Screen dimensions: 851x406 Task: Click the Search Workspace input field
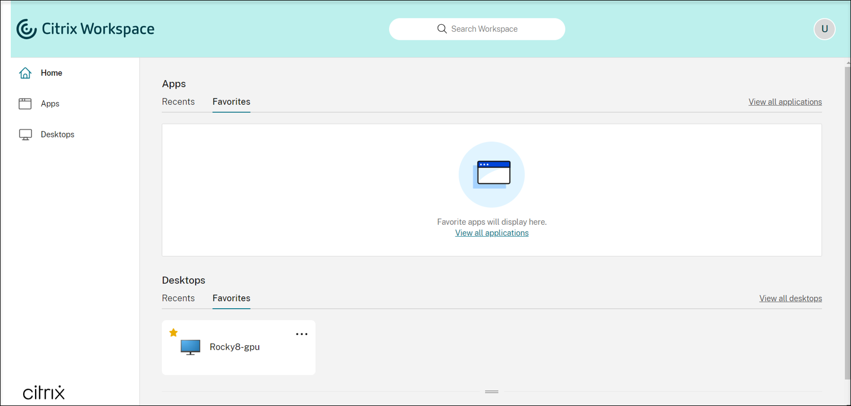[477, 29]
